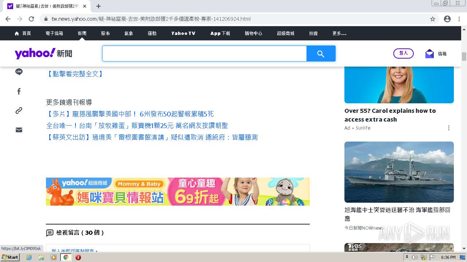Open 股市 in top navigation
Screen dimensions: 467x262
105,33
